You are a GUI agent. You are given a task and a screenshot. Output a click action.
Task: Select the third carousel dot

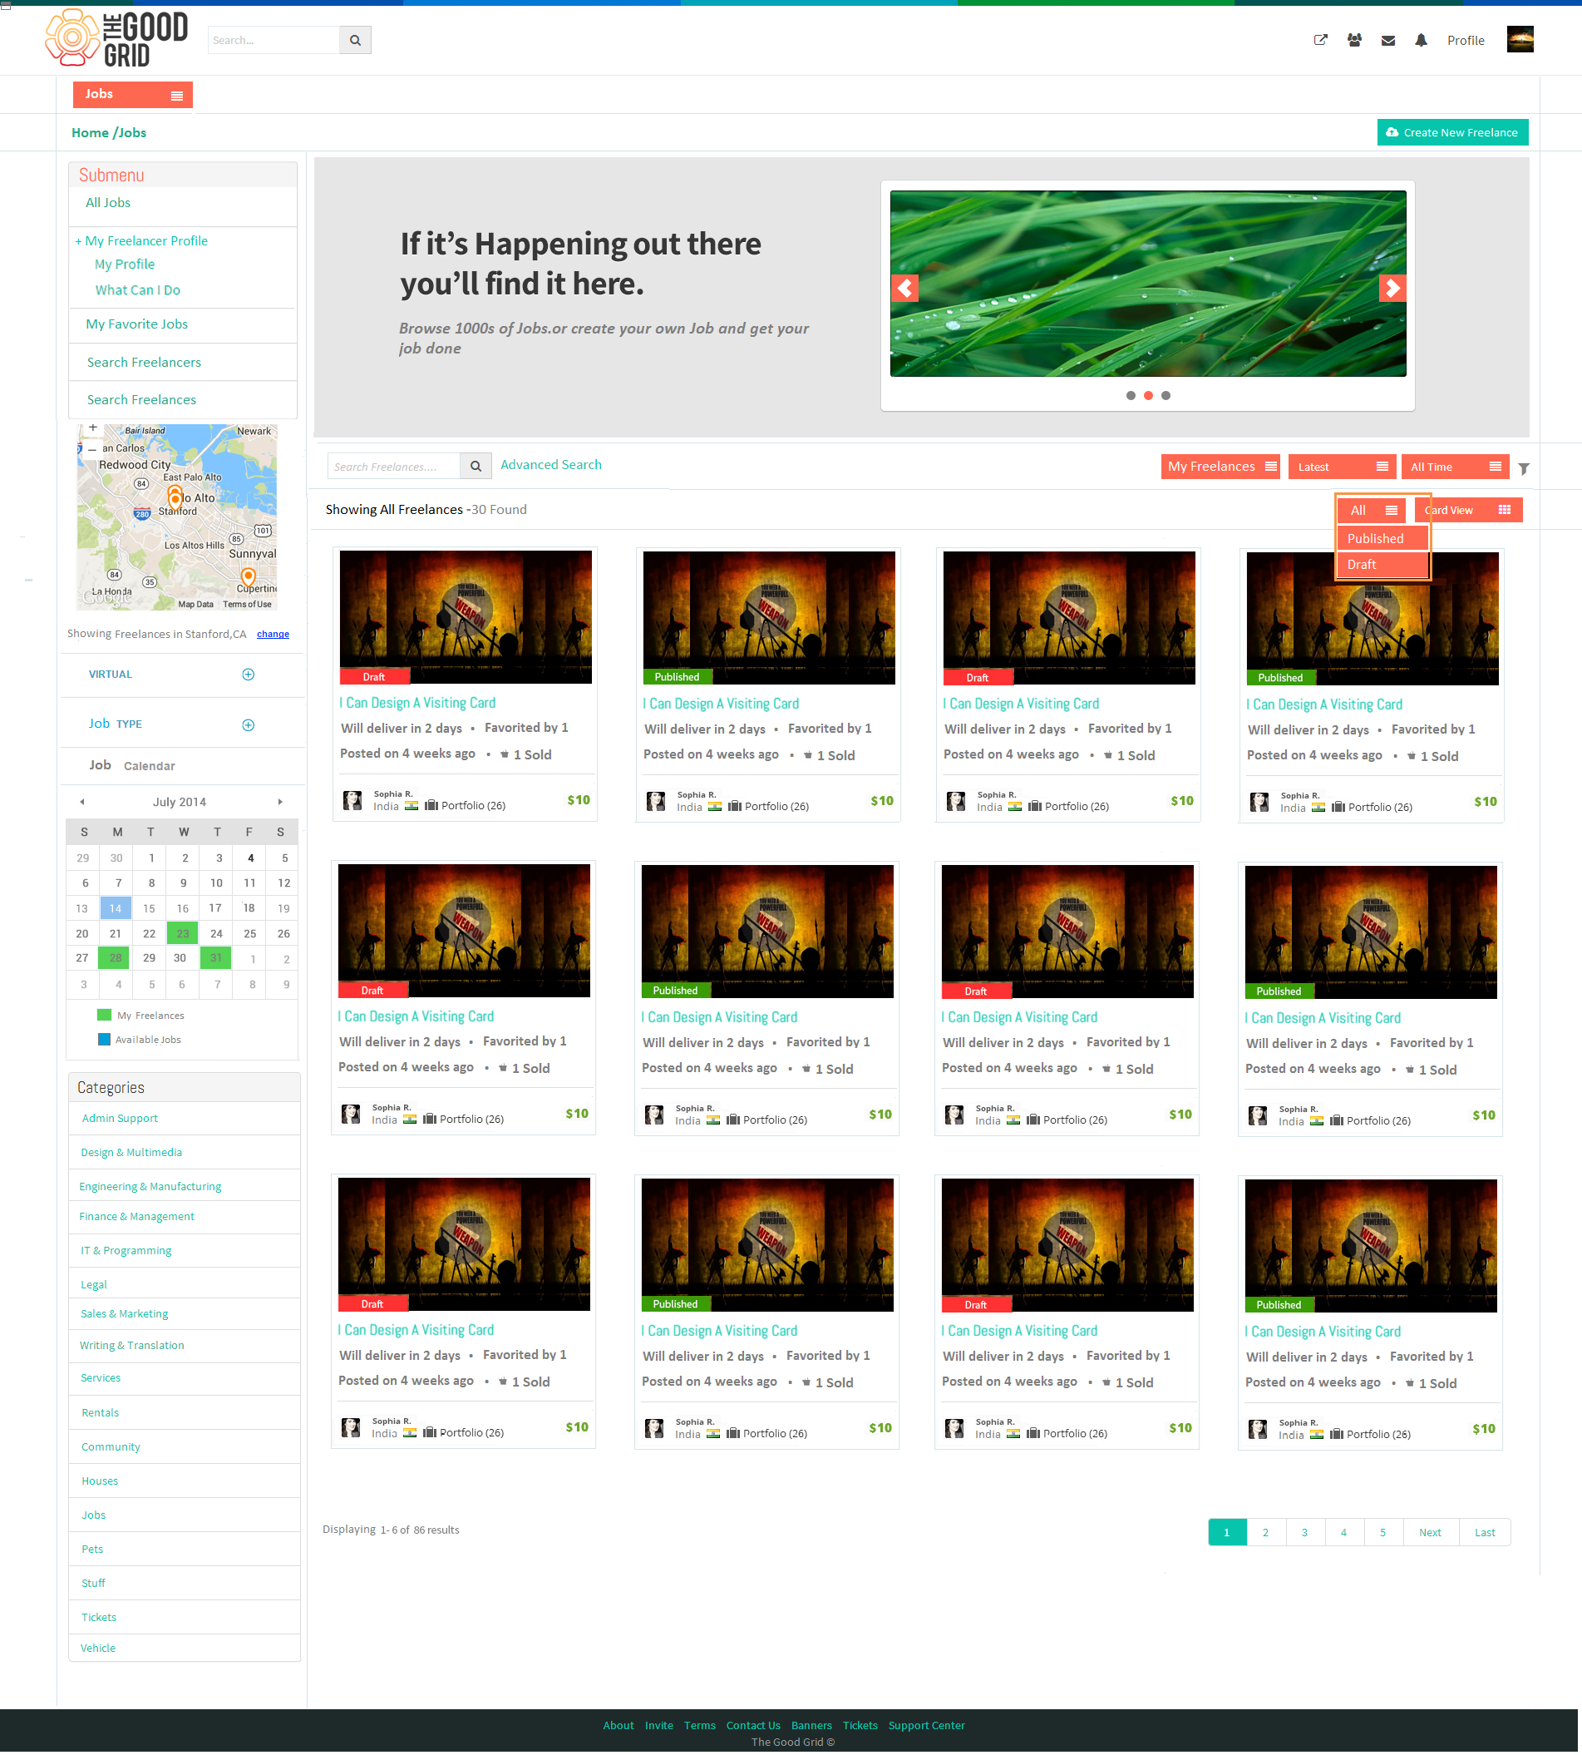coord(1166,396)
